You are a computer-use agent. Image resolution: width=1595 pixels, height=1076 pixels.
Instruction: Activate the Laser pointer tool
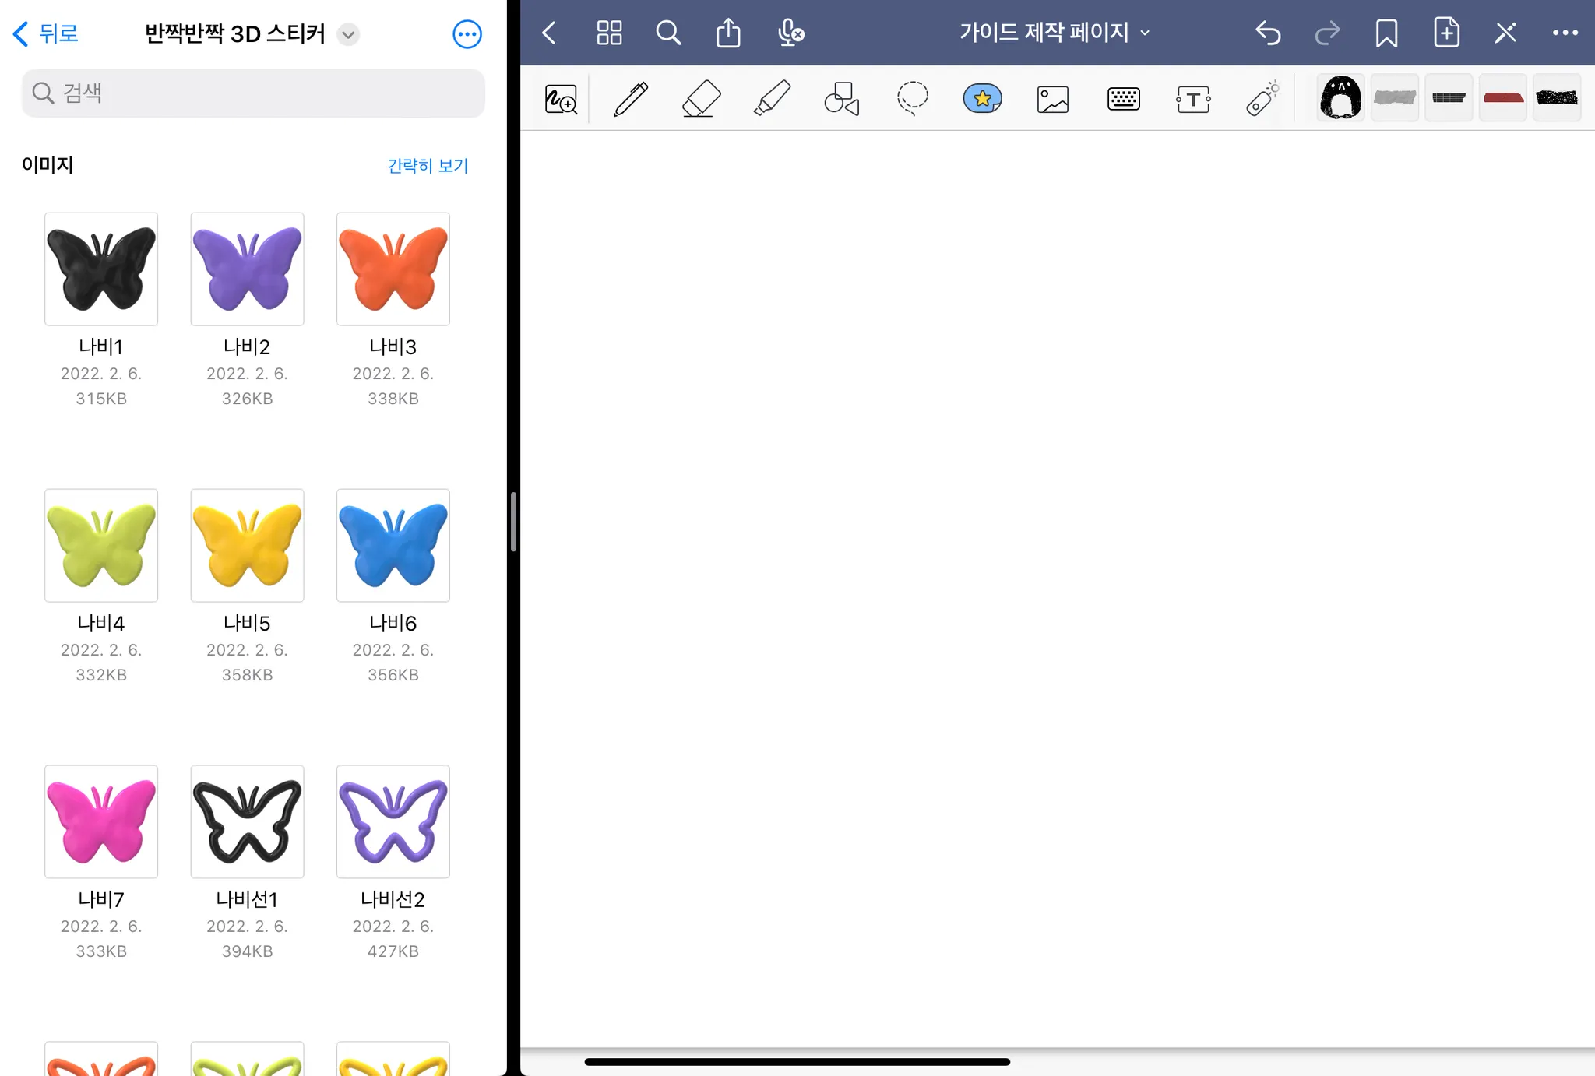tap(1262, 99)
